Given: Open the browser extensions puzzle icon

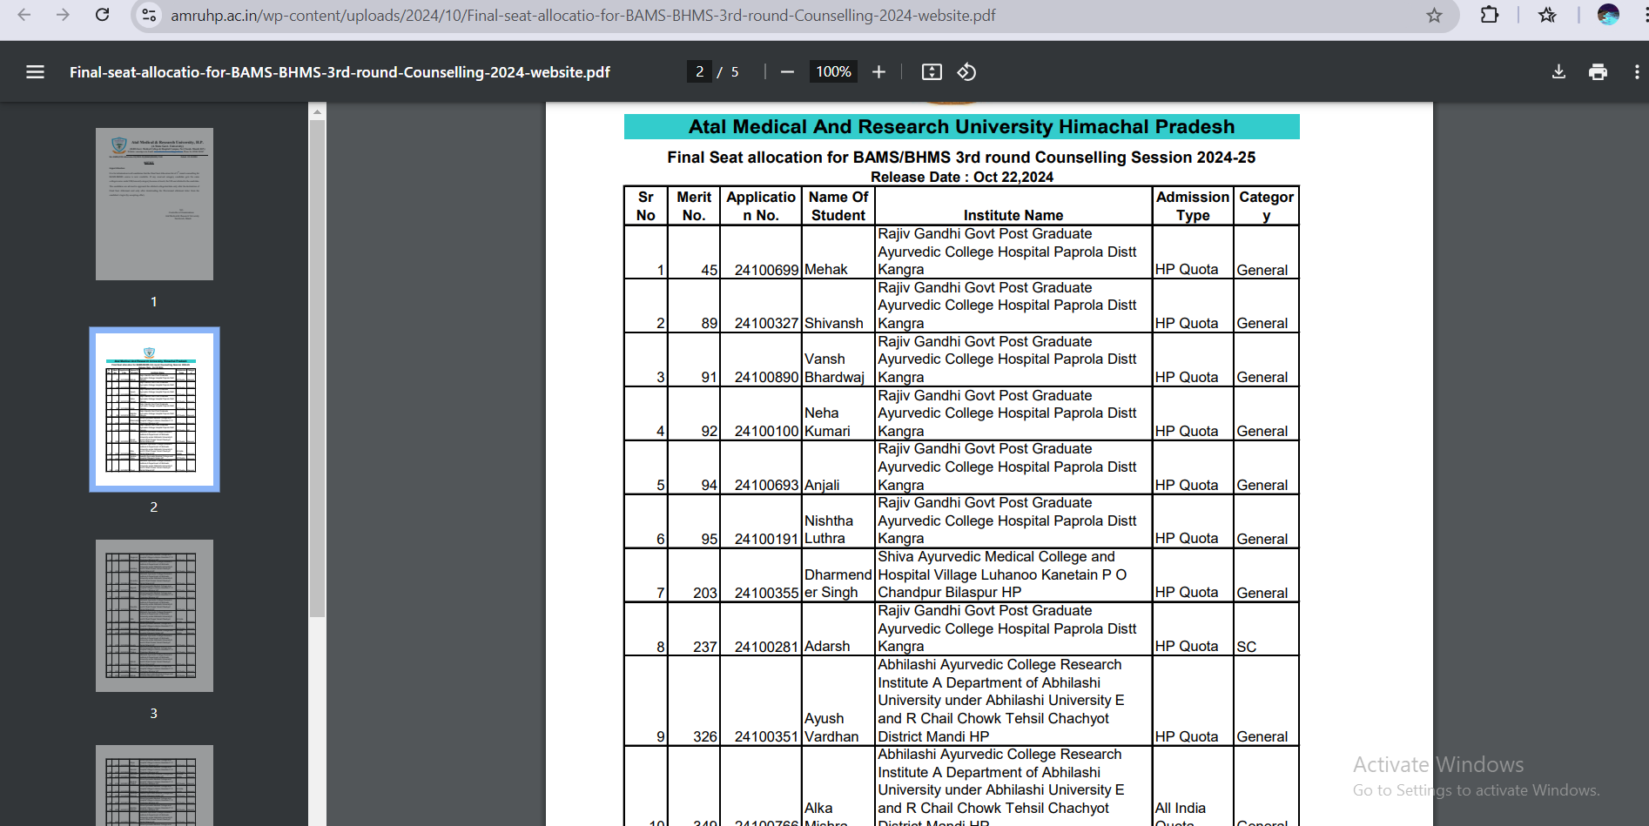Looking at the screenshot, I should (x=1490, y=15).
